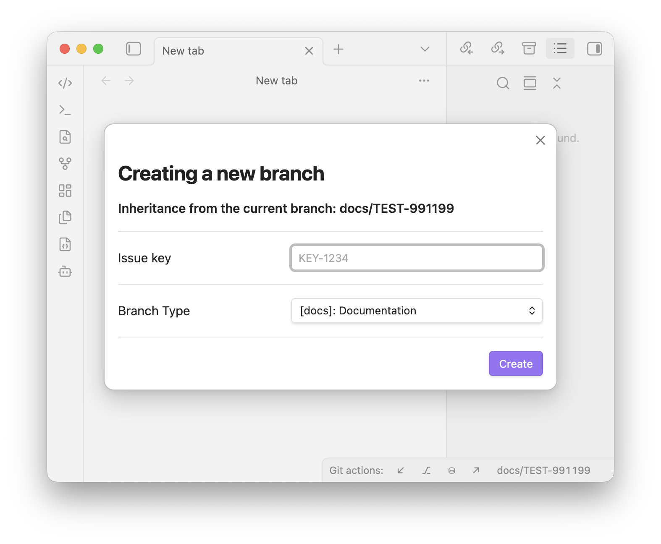Viewport: 661px width, 544px height.
Task: Click the git pull down-left arrow
Action: pyautogui.click(x=401, y=471)
